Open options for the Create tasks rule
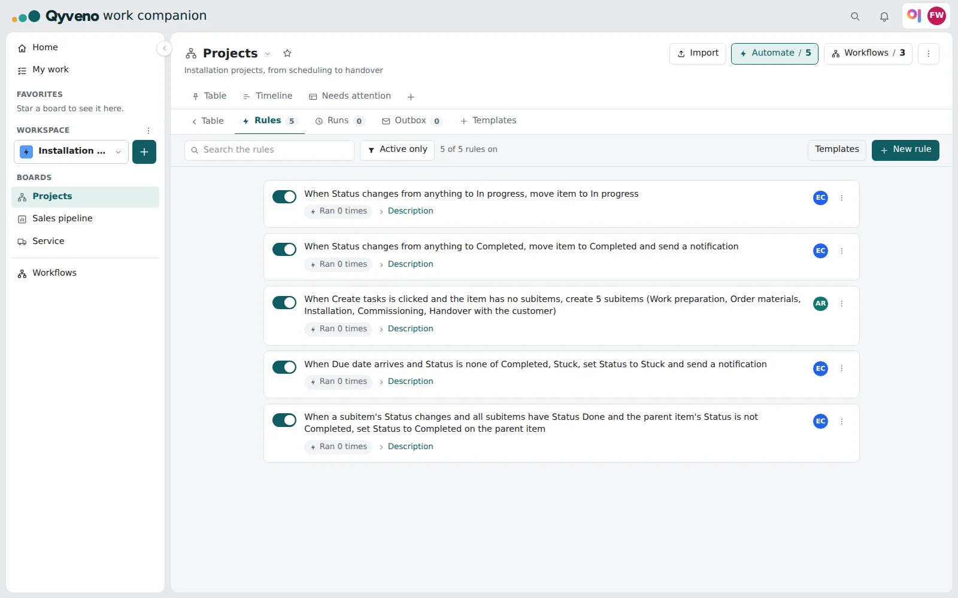The image size is (958, 598). (841, 304)
